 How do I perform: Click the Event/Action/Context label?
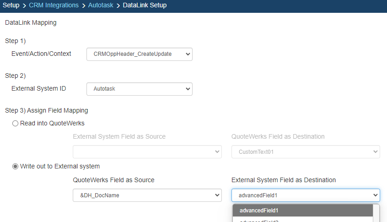point(41,54)
